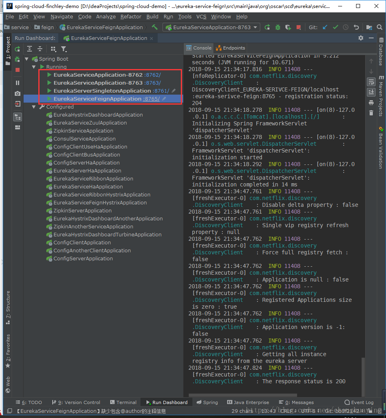386x418 pixels.
Task: Open the Maven Projects side panel tab
Action: click(381, 96)
